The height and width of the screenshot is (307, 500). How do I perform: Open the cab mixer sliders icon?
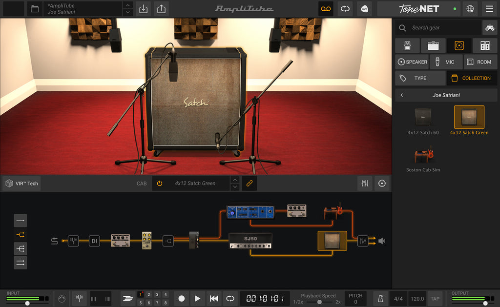pyautogui.click(x=365, y=184)
